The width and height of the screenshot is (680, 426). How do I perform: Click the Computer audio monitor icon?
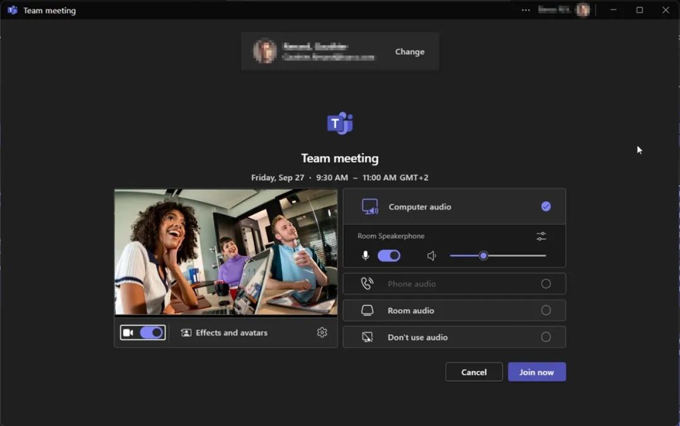(x=370, y=207)
